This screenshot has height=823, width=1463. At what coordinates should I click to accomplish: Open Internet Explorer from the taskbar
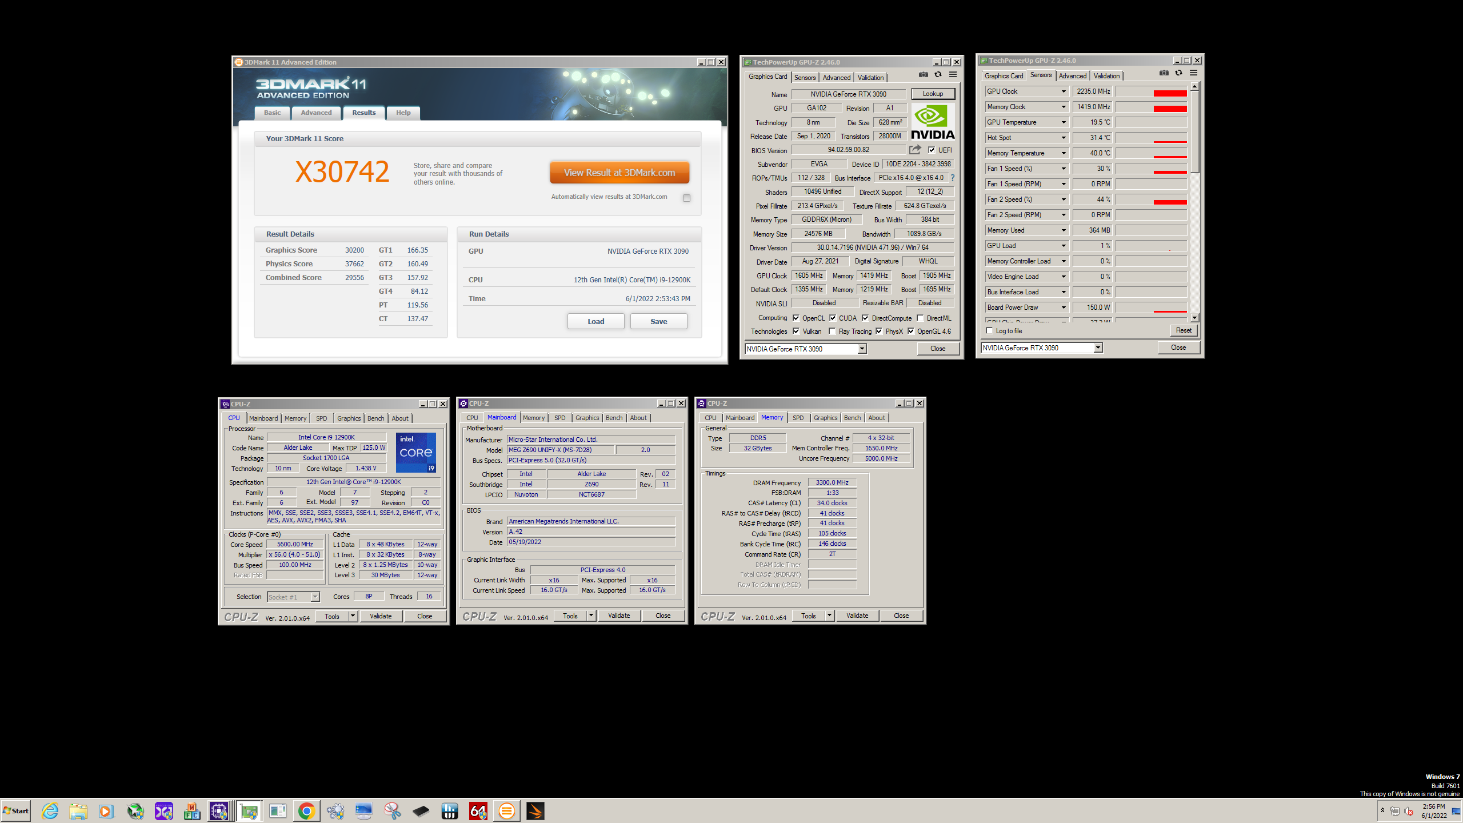[50, 811]
